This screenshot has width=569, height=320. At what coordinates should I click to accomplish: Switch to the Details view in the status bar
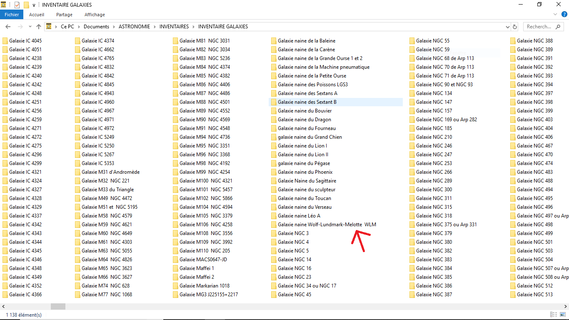coord(554,315)
